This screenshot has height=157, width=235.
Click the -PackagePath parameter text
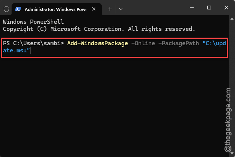[x=179, y=43]
